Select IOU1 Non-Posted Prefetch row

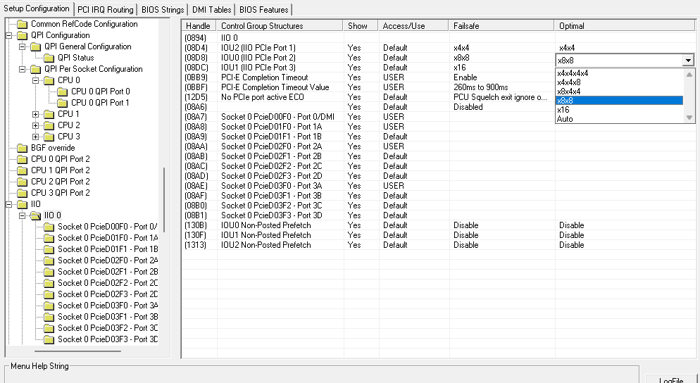click(x=439, y=235)
